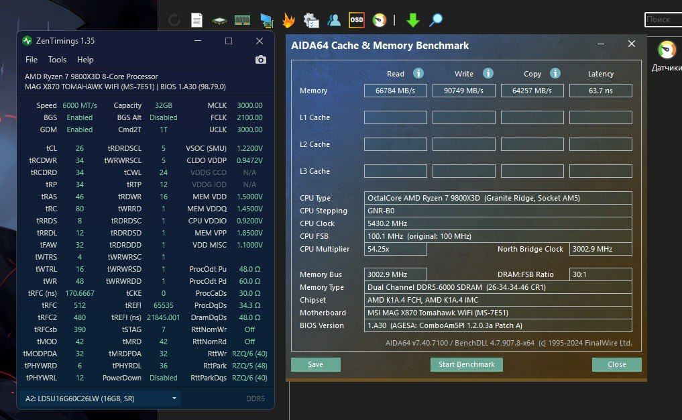Viewport: 682px width, 420px height.
Task: Click the tRFC (ns) 170.6667 value
Action: pyautogui.click(x=80, y=293)
